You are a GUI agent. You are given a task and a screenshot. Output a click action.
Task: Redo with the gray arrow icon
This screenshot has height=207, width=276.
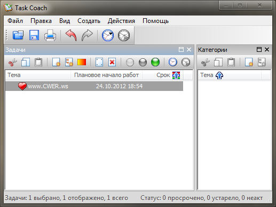(x=87, y=35)
